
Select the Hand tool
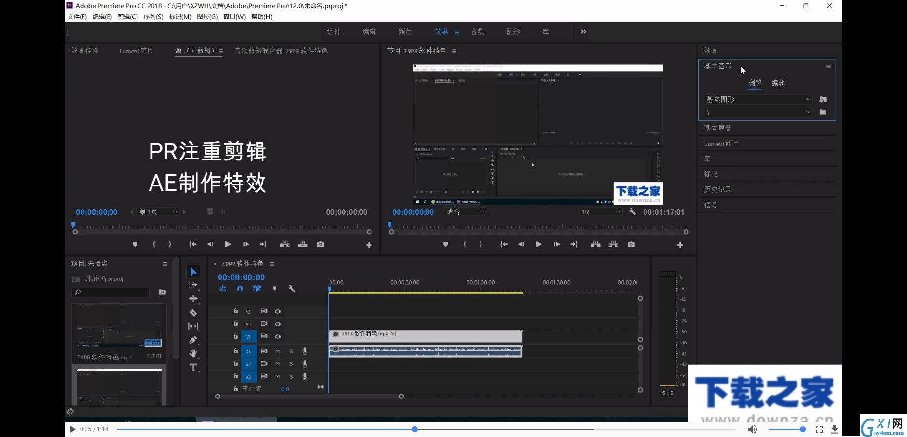pyautogui.click(x=193, y=353)
